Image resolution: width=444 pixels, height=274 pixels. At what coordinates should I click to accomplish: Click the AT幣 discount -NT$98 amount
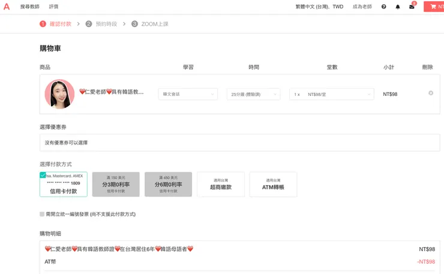pyautogui.click(x=426, y=261)
